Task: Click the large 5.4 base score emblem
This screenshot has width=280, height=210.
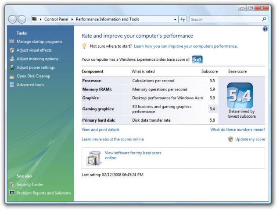Action: [x=240, y=95]
